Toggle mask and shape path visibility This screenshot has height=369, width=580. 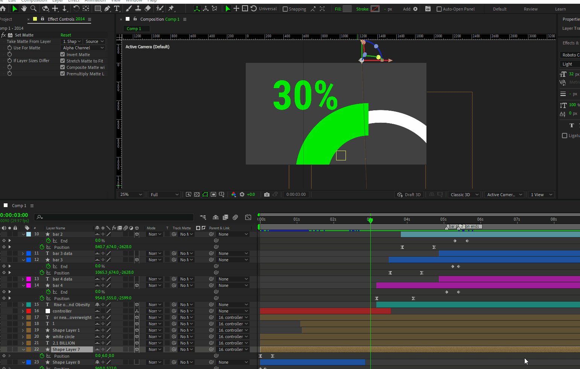click(x=205, y=194)
